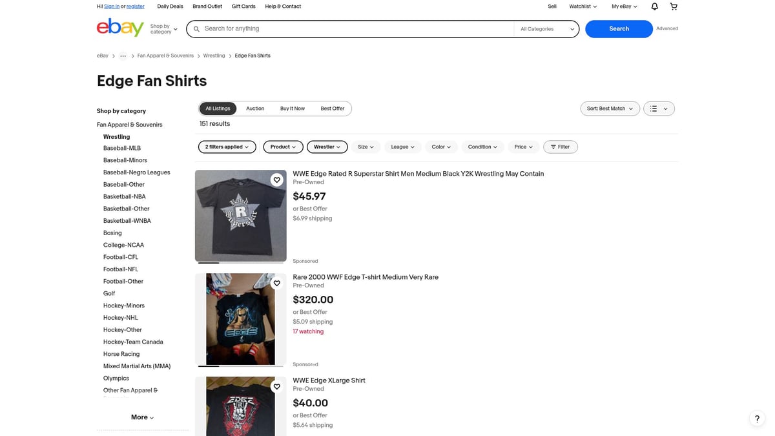
Task: Click the eBay logo
Action: (120, 28)
